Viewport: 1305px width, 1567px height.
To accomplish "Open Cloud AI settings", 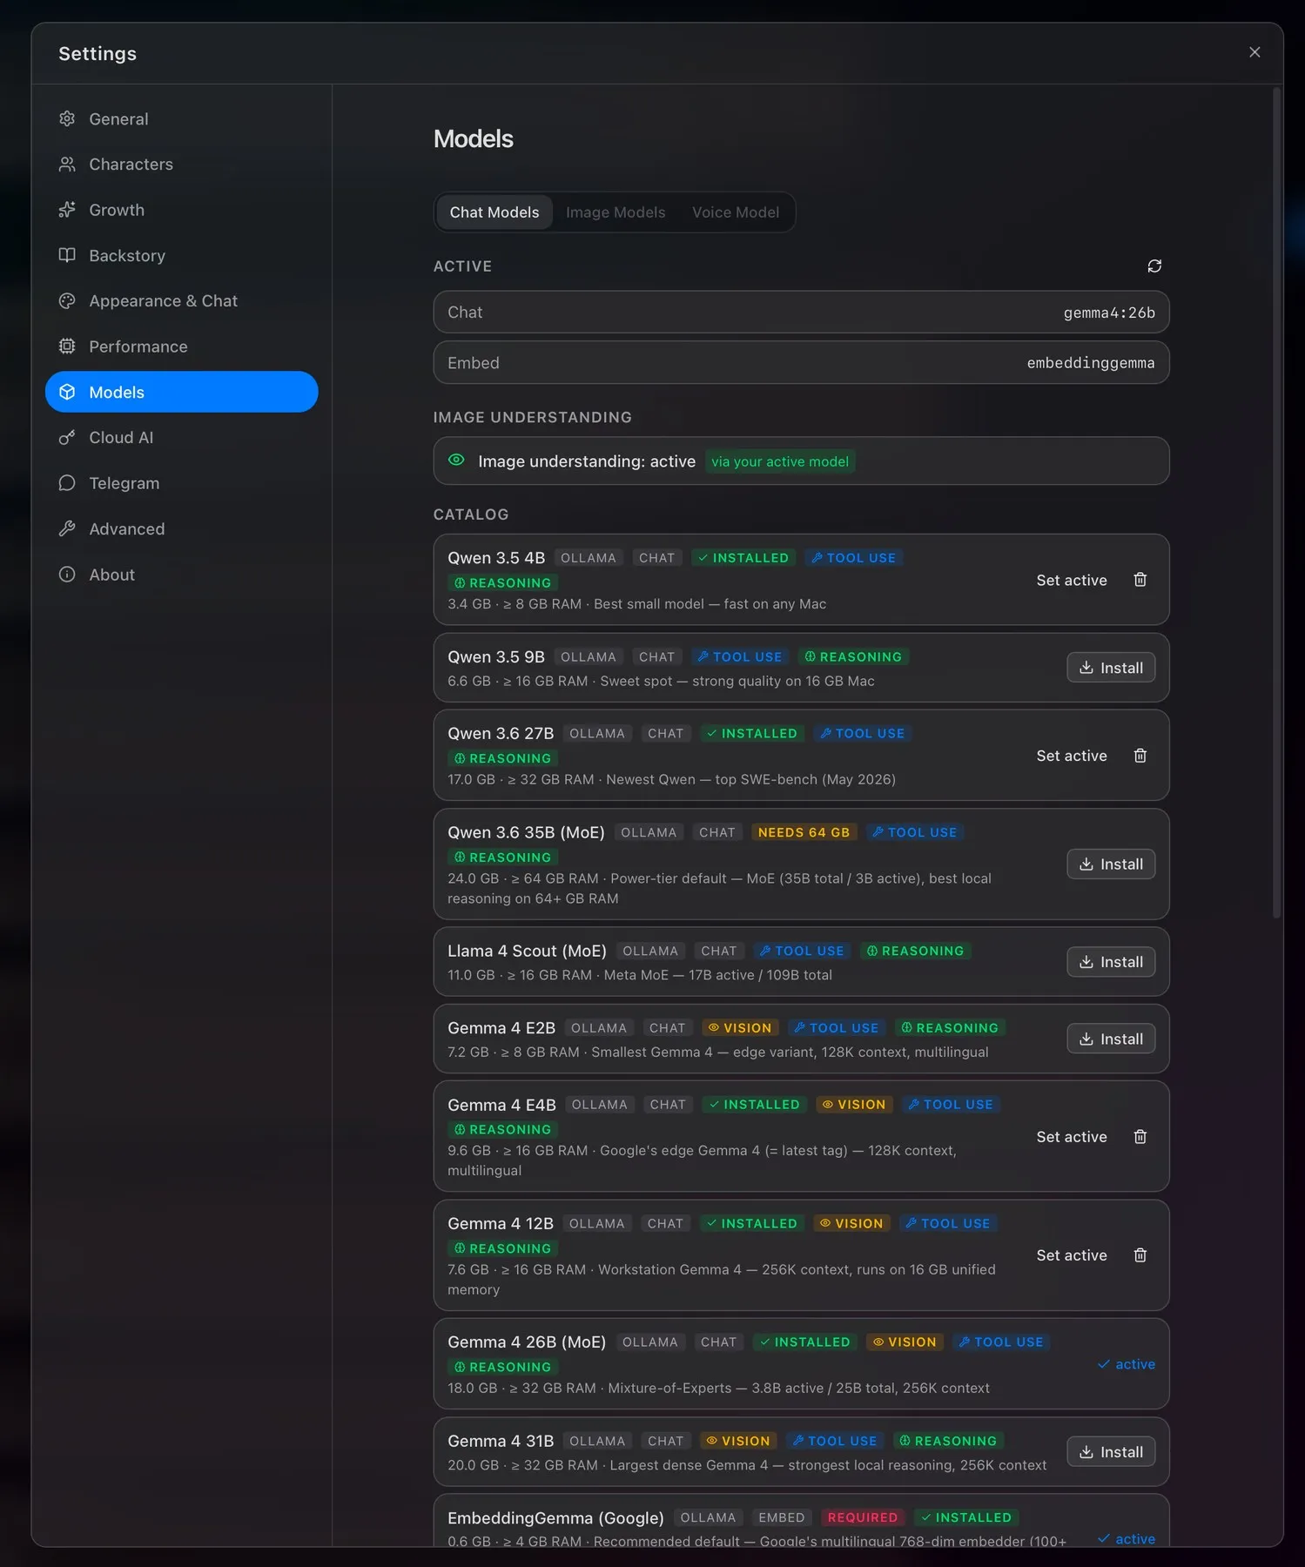I will point(182,438).
